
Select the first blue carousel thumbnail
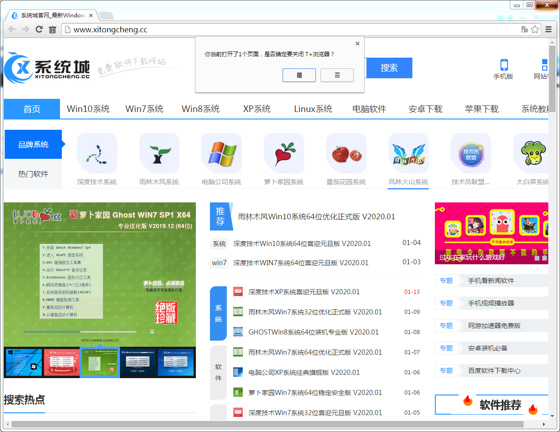[x=23, y=362]
